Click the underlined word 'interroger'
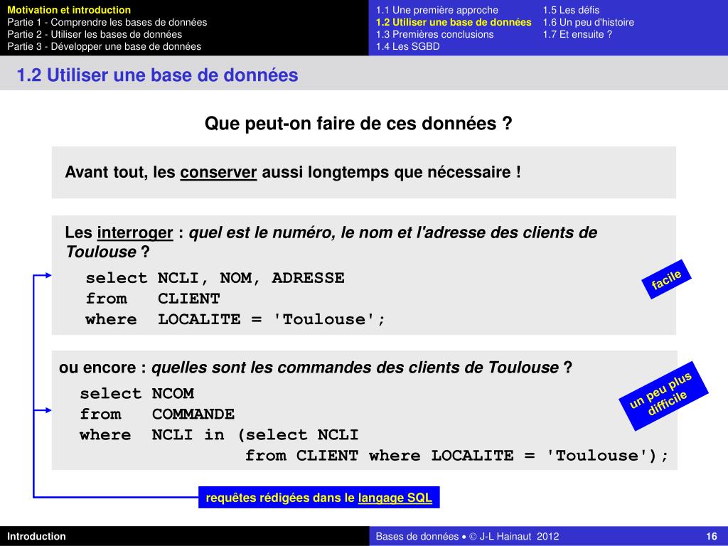This screenshot has height=546, width=728. point(134,232)
